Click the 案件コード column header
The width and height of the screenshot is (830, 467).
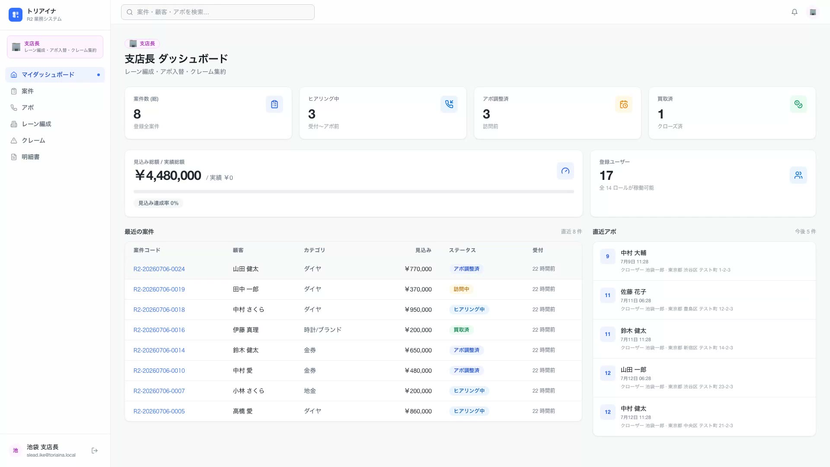point(147,250)
